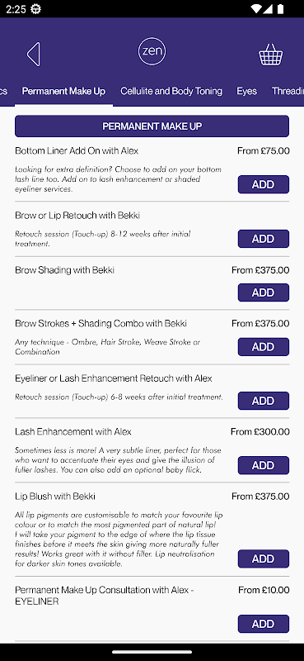Tap the Brow Shading with Bekki title

pyautogui.click(x=64, y=270)
